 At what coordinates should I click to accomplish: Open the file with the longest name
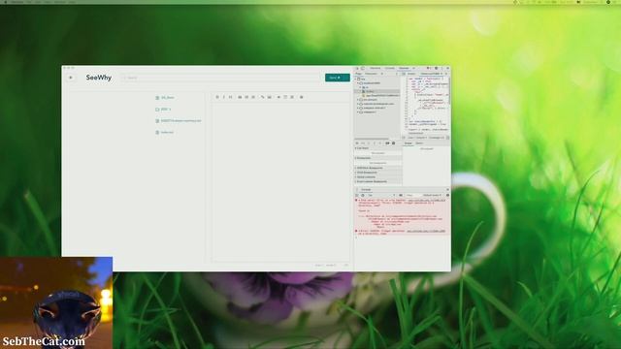pyautogui.click(x=179, y=120)
